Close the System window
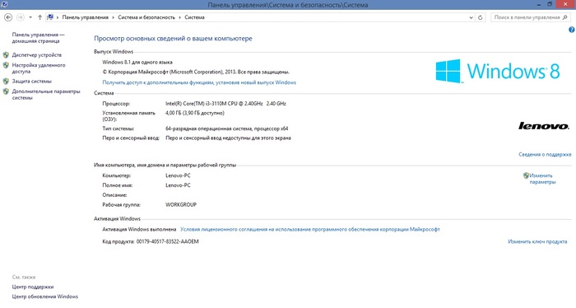Screen dimensions: 576x308 pyautogui.click(x=566, y=4)
